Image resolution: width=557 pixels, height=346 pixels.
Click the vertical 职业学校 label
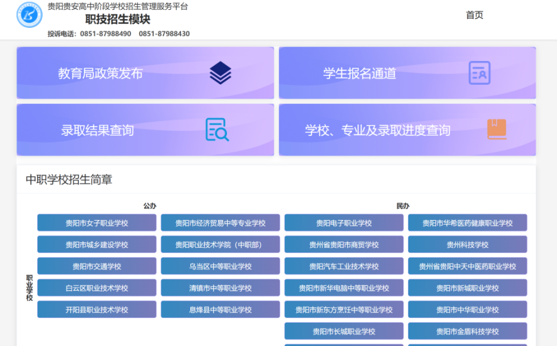coord(30,288)
